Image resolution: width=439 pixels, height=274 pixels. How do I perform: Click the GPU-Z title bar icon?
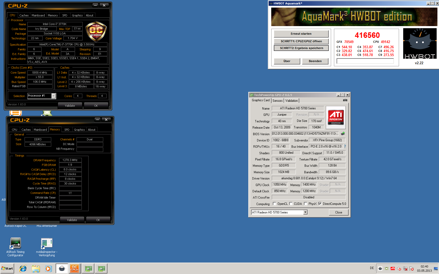click(x=252, y=95)
